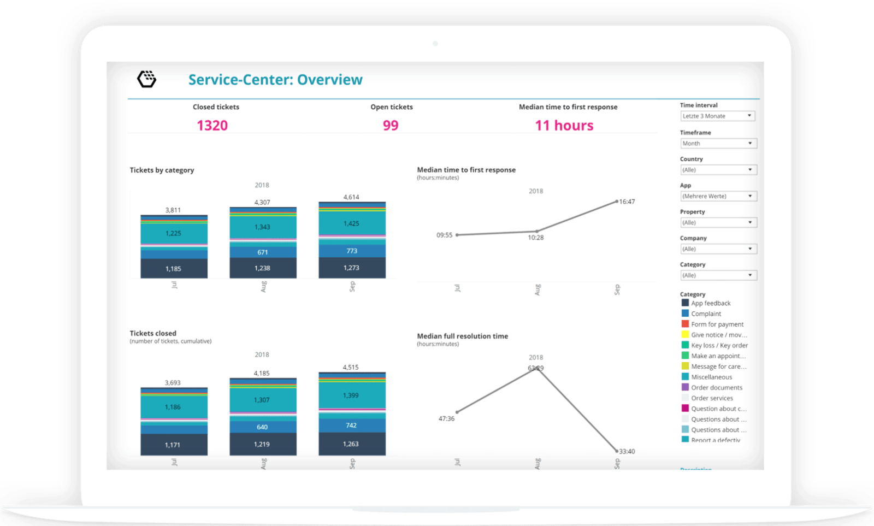Select Make an appointment legend swatch
Image resolution: width=874 pixels, height=526 pixels.
(685, 356)
